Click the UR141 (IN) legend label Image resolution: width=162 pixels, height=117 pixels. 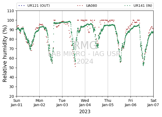pos(143,6)
